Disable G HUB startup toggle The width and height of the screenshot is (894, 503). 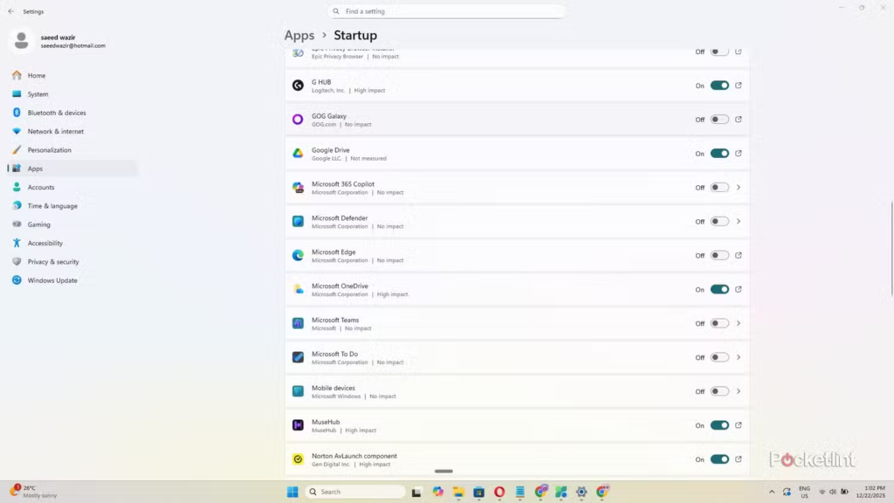coord(719,86)
